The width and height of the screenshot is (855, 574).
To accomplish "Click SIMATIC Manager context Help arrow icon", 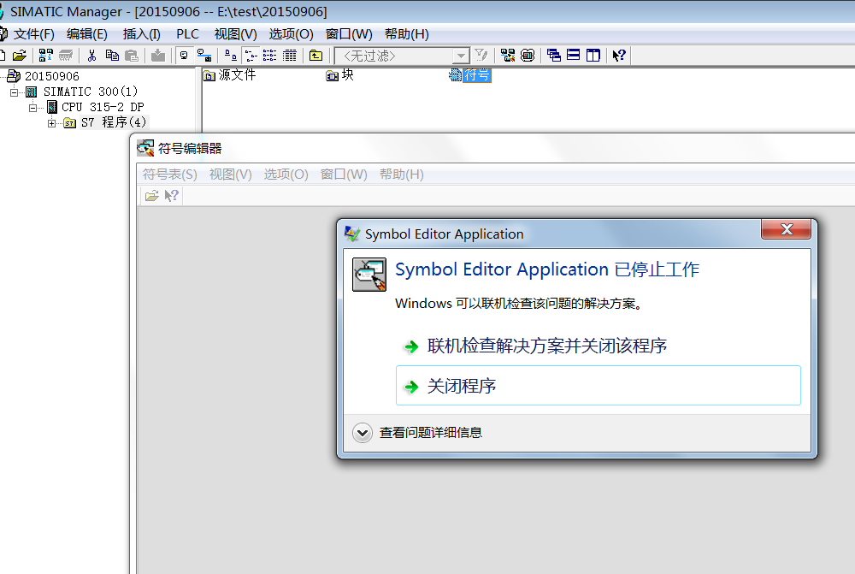I will point(619,55).
